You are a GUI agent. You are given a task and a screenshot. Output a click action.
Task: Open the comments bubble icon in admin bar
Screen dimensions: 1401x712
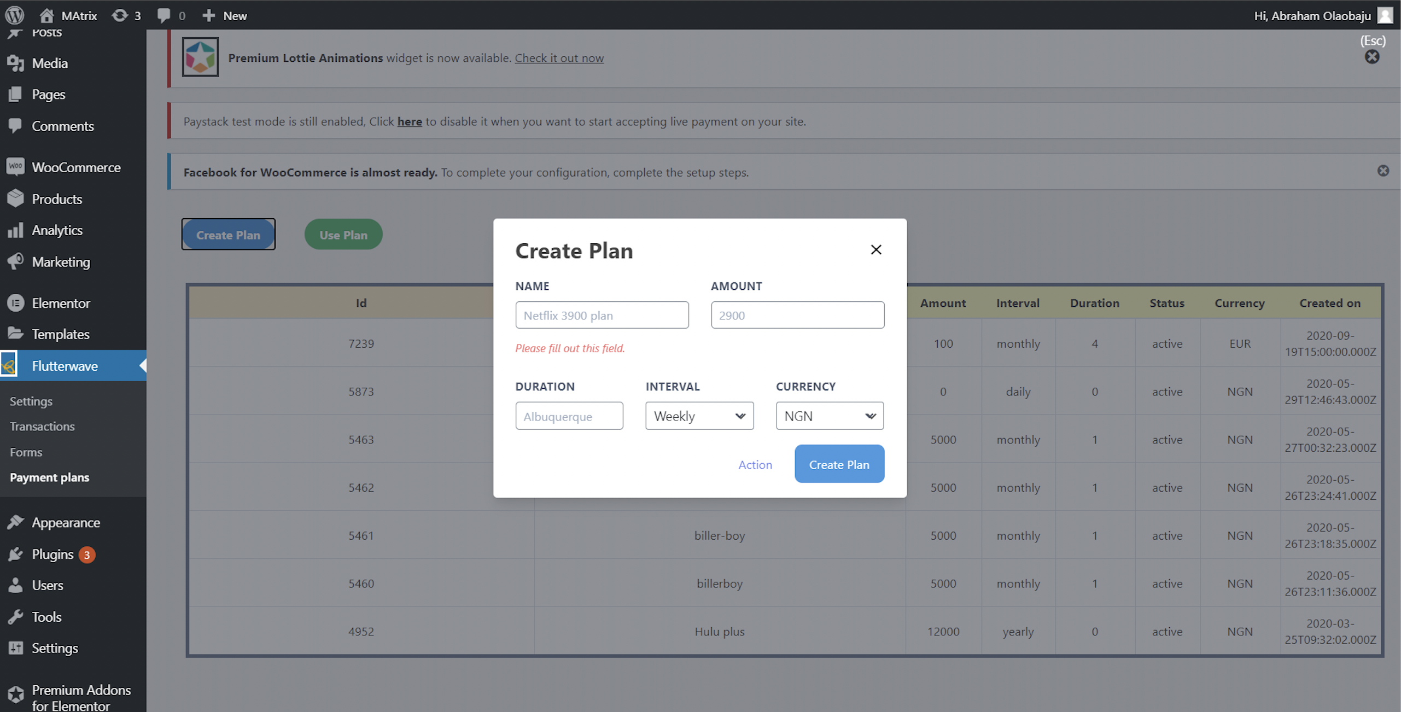pos(164,15)
